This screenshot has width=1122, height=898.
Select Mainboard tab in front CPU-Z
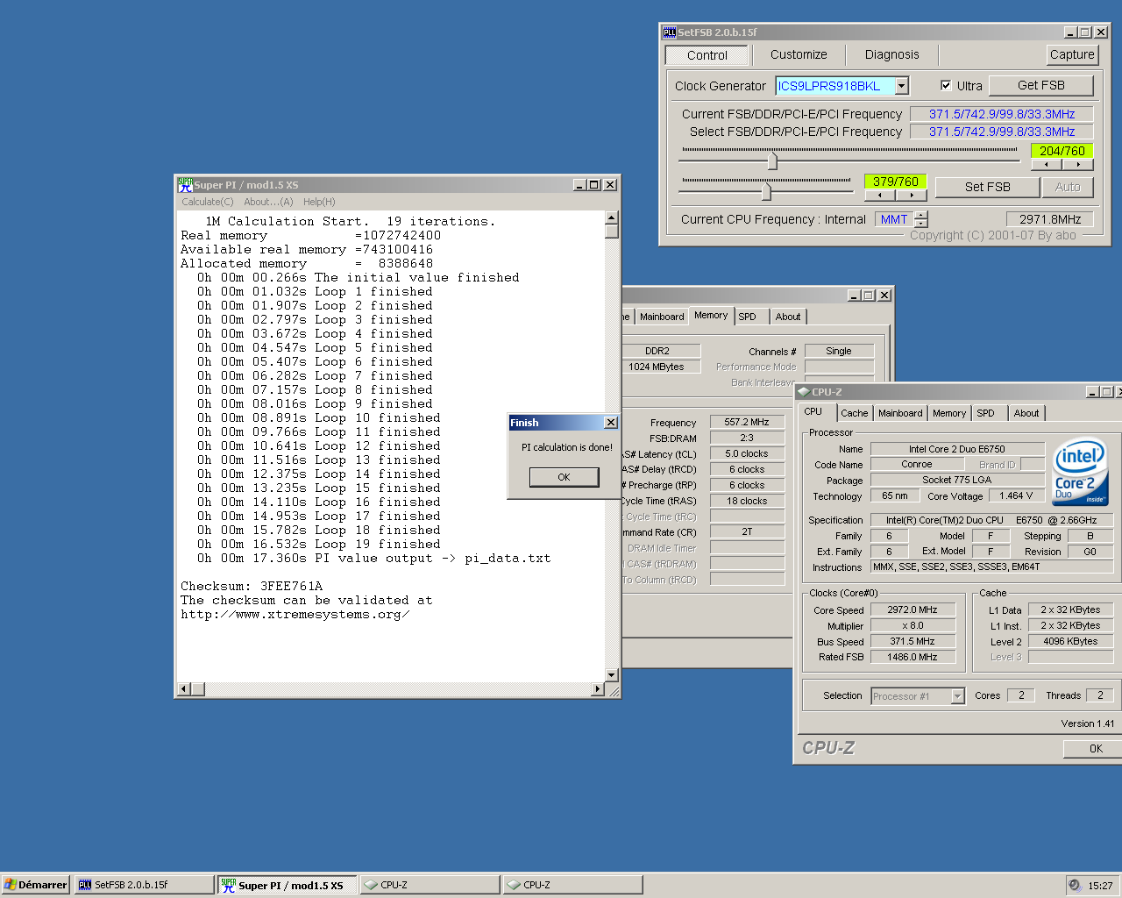900,413
